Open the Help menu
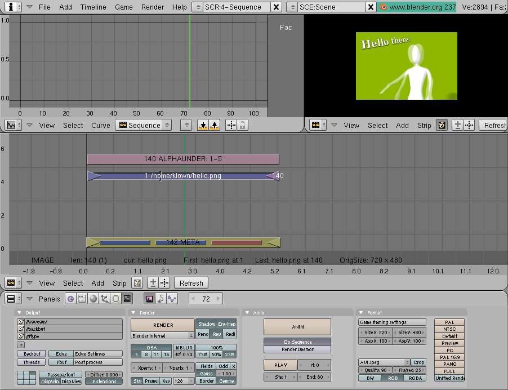 (179, 7)
